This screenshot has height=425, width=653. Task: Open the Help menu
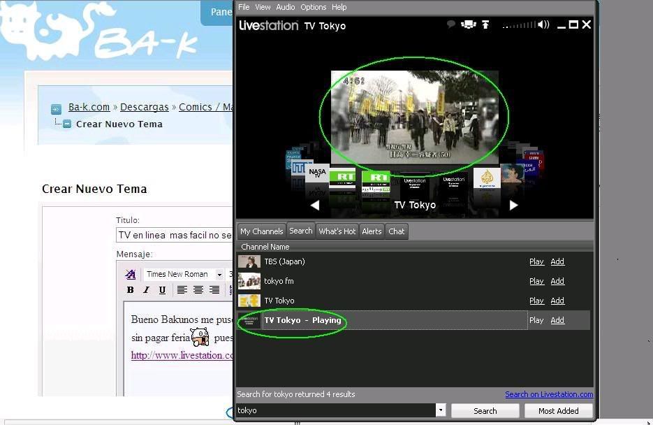339,7
